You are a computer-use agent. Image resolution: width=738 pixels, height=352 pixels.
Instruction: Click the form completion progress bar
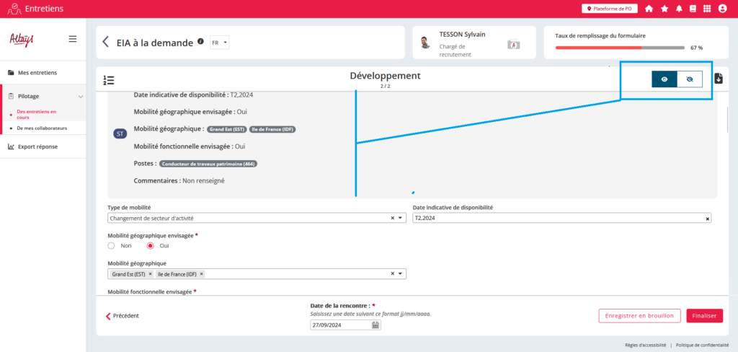point(620,48)
